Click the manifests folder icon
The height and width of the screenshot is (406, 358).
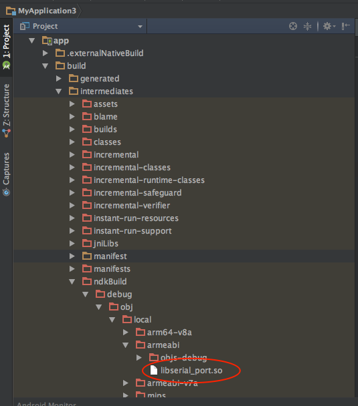(87, 268)
